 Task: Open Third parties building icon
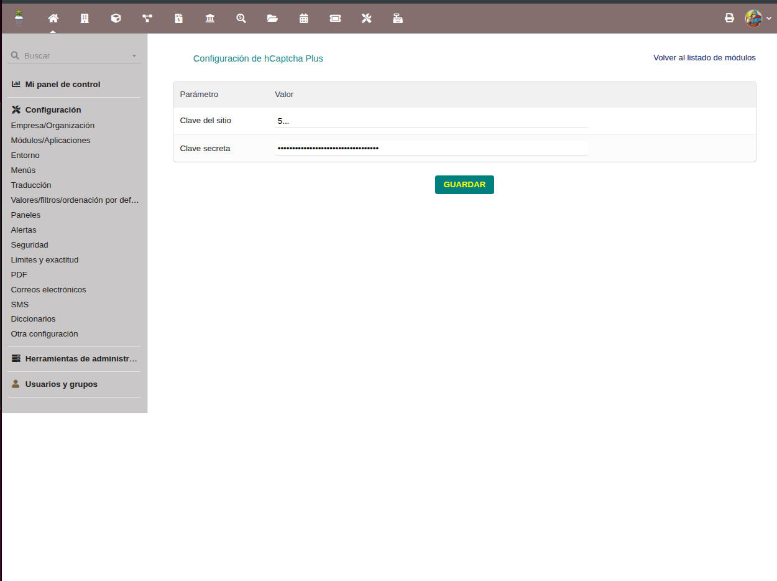point(85,18)
